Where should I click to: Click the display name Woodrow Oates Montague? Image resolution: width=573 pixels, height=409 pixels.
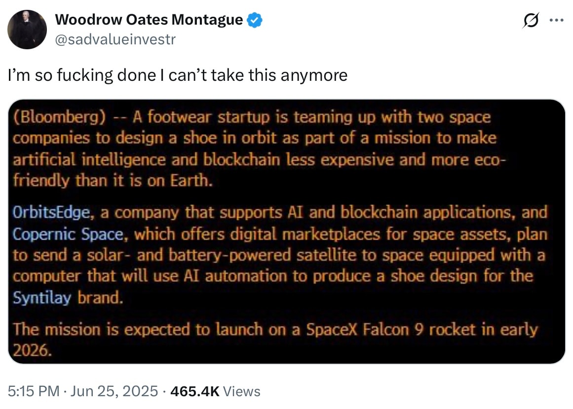(149, 20)
